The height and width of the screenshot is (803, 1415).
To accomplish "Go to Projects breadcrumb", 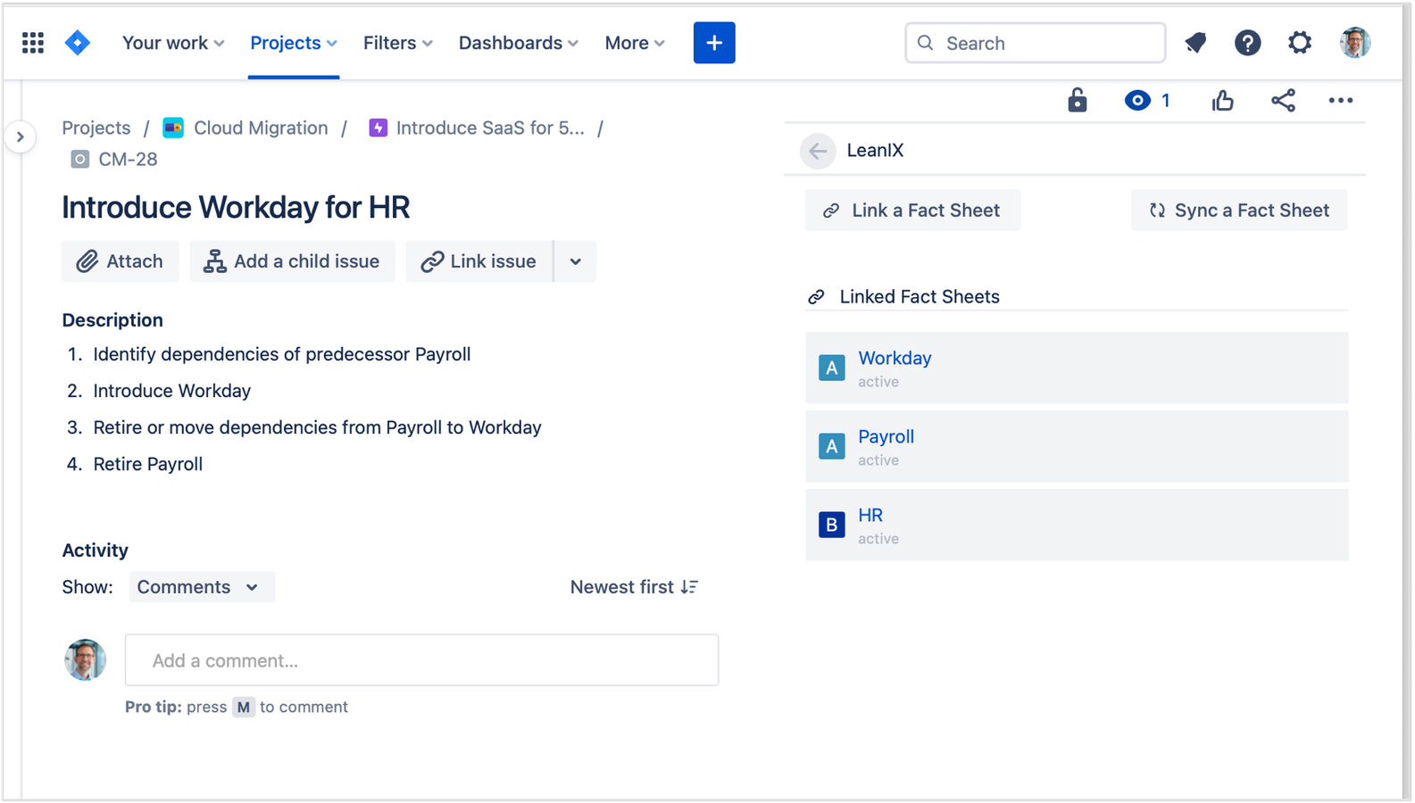I will point(96,128).
